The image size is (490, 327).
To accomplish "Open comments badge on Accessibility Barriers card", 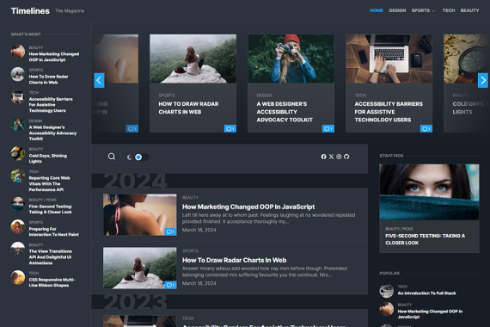I will click(x=426, y=128).
